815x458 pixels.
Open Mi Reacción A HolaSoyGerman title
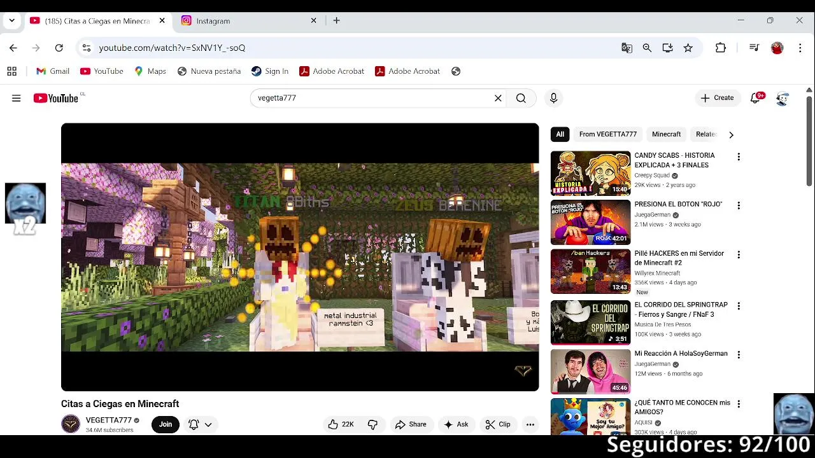(681, 354)
